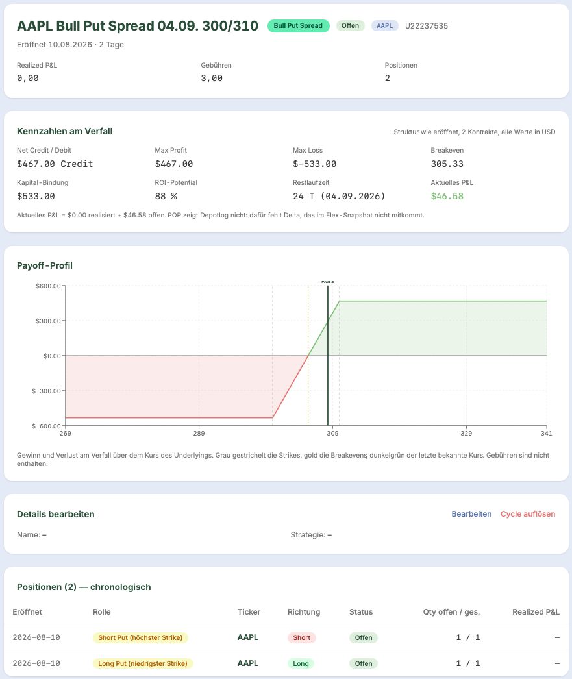Click the Strategie: – field

click(x=311, y=535)
